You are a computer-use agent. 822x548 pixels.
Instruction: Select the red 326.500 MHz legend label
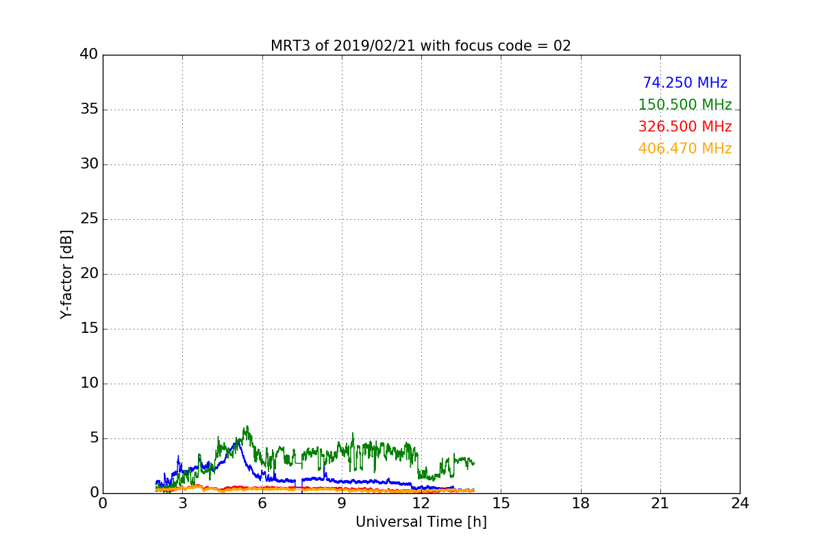[685, 127]
